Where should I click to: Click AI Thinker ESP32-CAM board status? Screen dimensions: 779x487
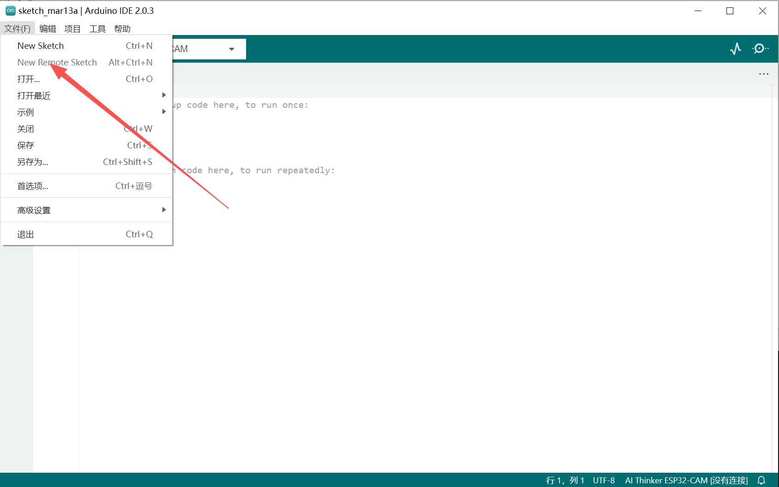click(686, 480)
